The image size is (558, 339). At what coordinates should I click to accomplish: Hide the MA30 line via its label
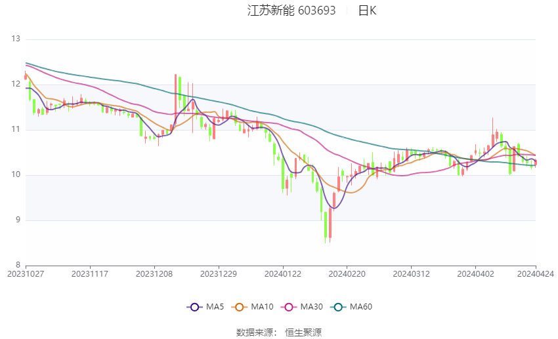311,307
